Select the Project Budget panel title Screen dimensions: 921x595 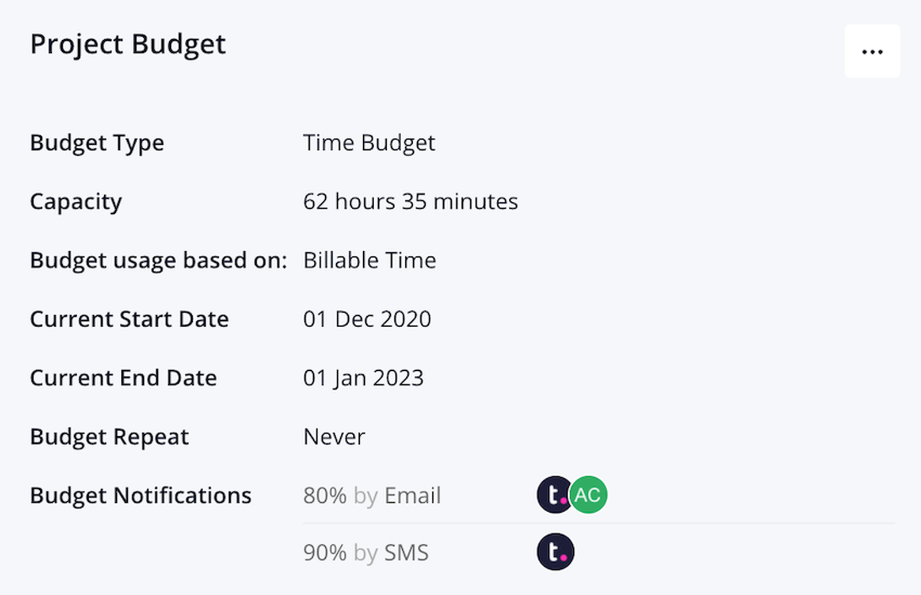[x=128, y=44]
